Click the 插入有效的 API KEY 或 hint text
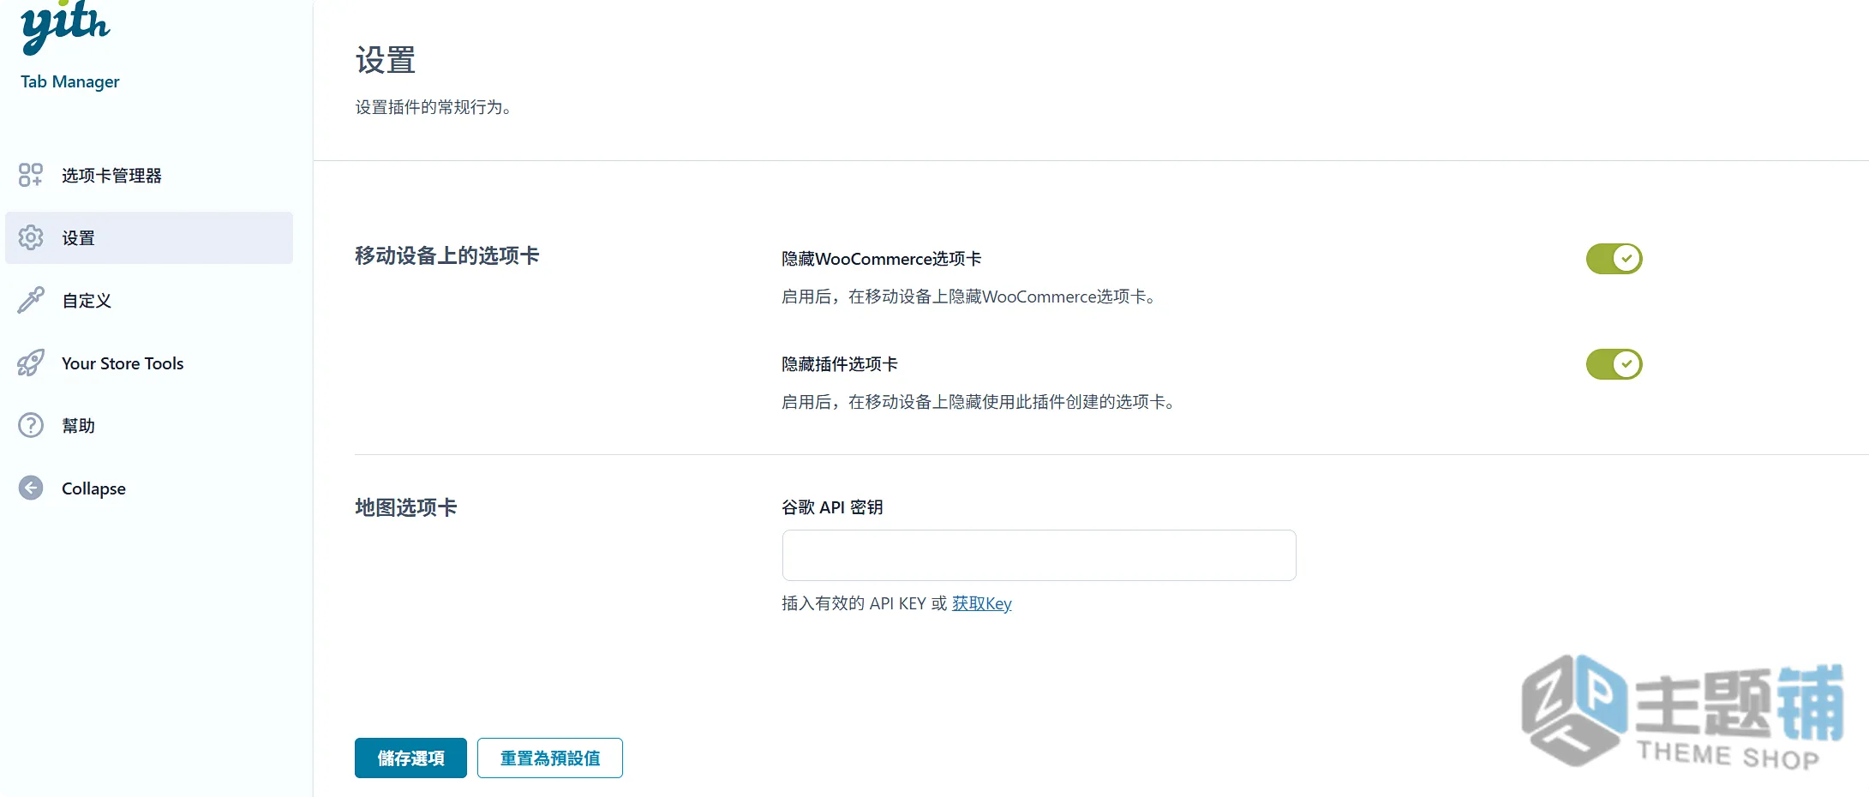The height and width of the screenshot is (797, 1869). 864,603
